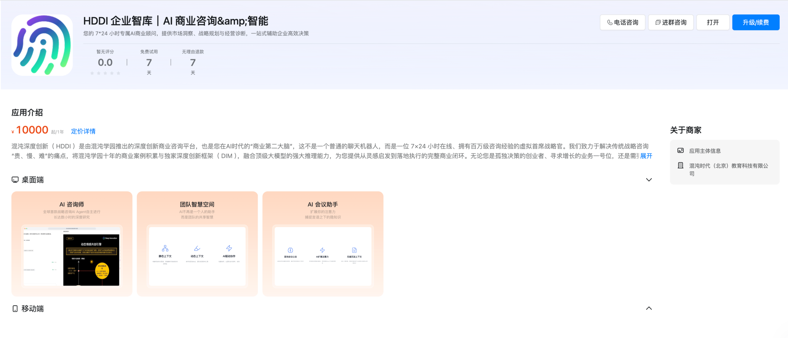点击「升级/续费」按钮
788x338 pixels.
(756, 22)
